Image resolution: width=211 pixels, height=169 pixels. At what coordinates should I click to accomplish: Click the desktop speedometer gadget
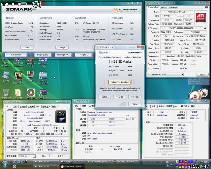(x=198, y=94)
